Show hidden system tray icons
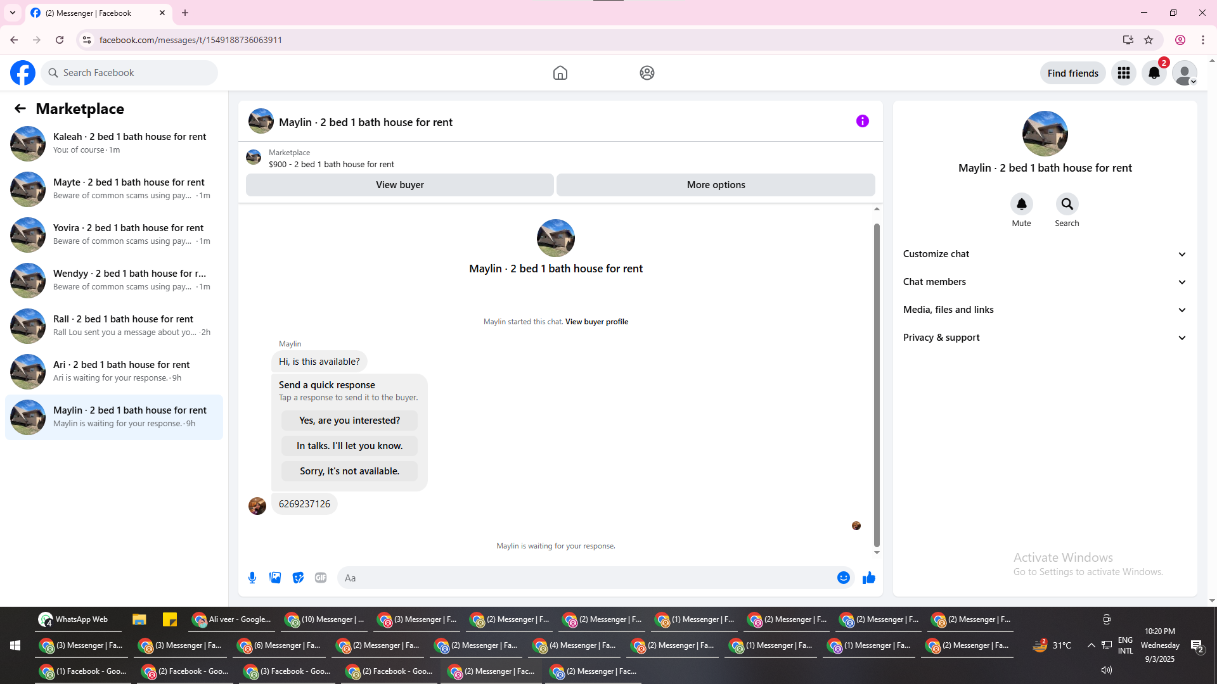 pyautogui.click(x=1091, y=645)
